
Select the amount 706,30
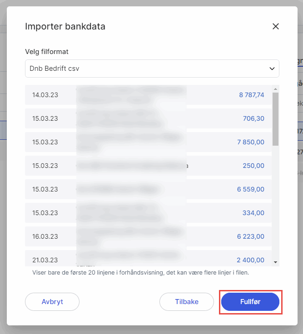(254, 118)
